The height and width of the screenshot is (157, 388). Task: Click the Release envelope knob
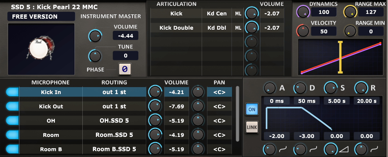click(x=360, y=88)
